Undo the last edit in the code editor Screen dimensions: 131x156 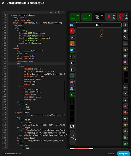click(x=51, y=12)
